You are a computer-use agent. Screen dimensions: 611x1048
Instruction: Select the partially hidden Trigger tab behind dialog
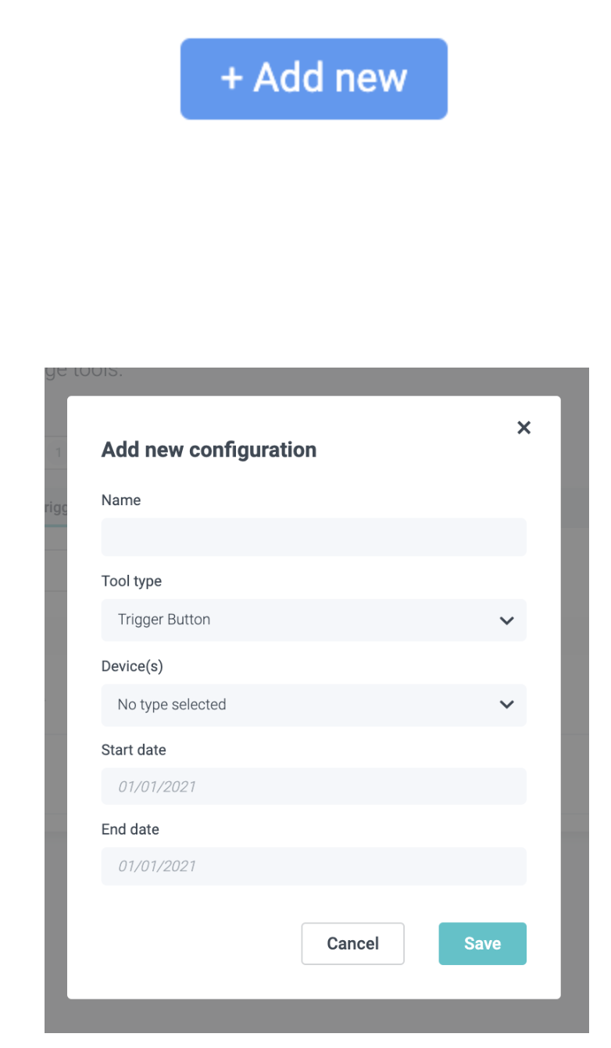[55, 508]
